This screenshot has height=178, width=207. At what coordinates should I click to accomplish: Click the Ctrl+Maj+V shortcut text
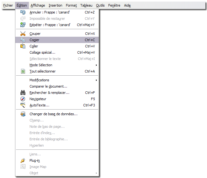pyautogui.click(x=86, y=53)
